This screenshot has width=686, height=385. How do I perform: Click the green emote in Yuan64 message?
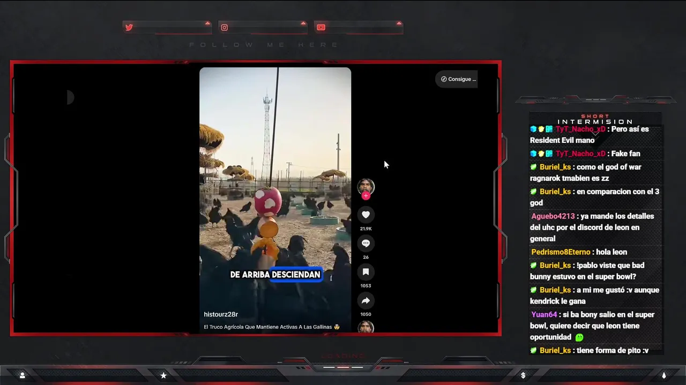click(579, 337)
